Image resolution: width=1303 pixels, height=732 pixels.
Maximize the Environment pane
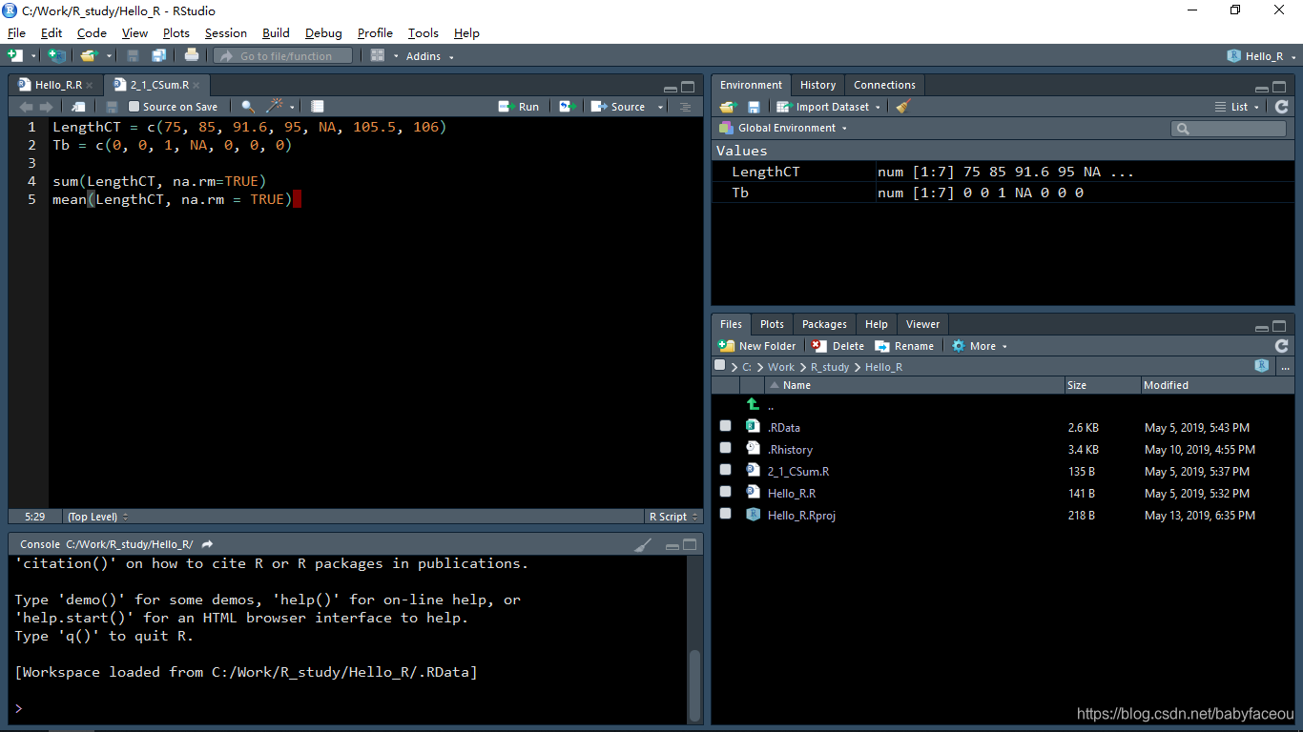point(1279,87)
